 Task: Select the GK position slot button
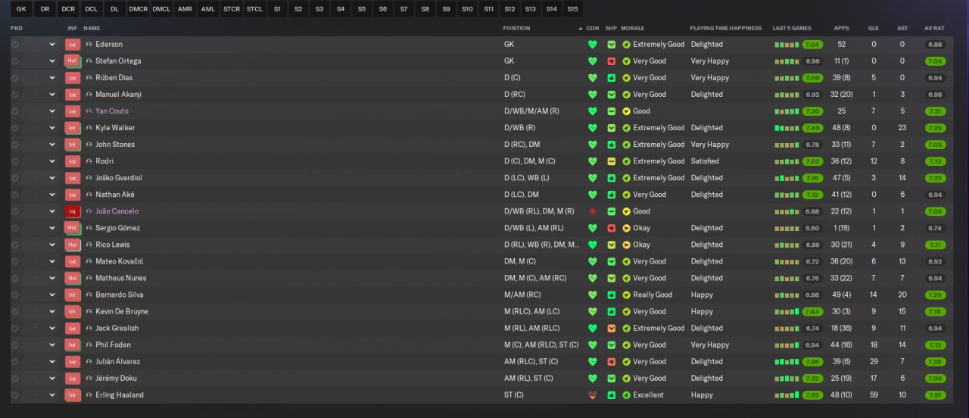pos(21,9)
